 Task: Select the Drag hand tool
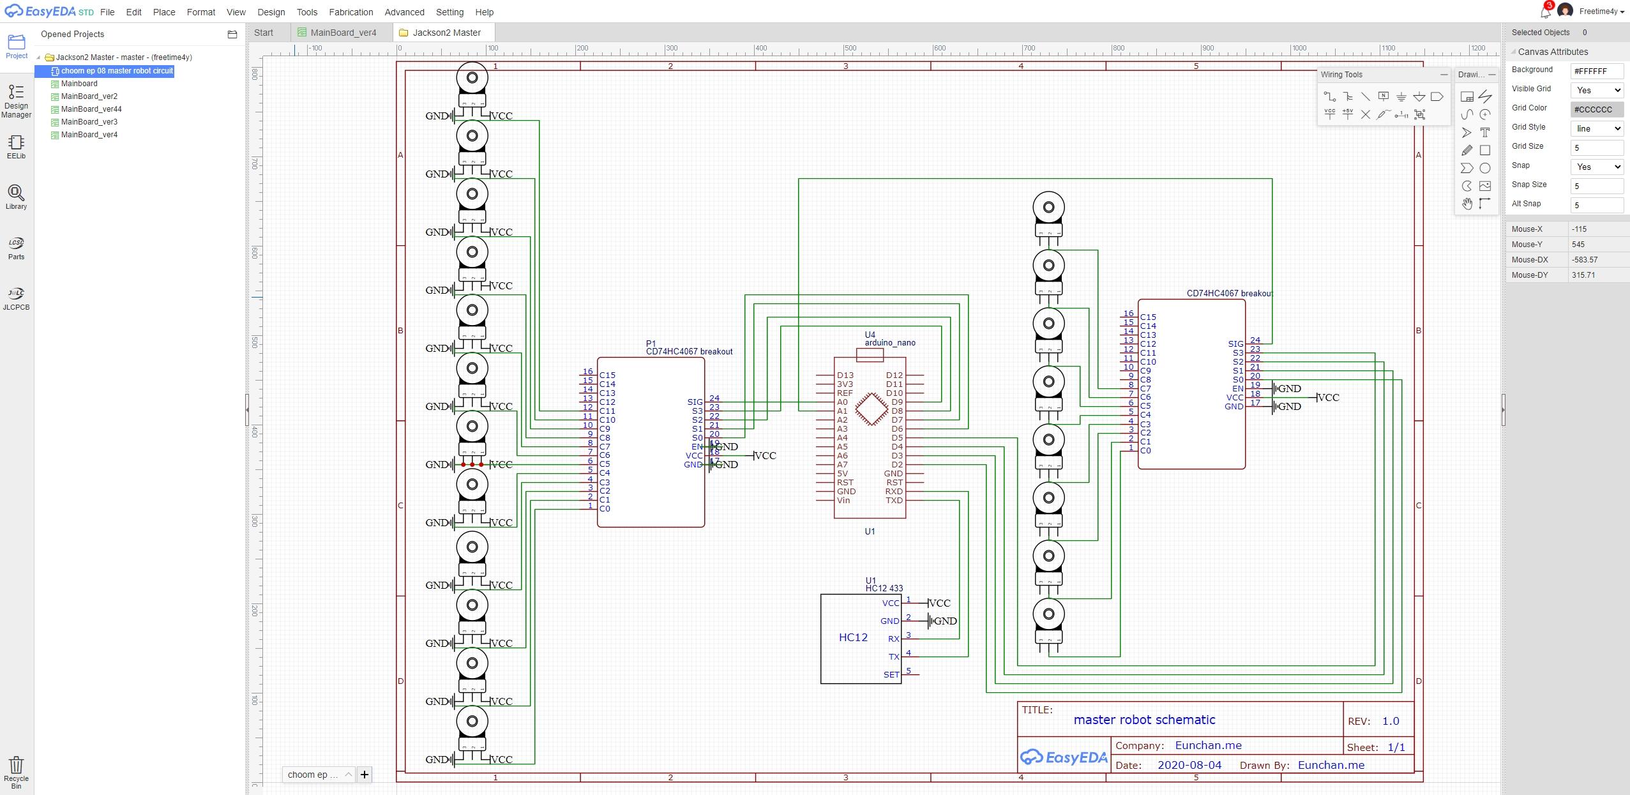tap(1467, 204)
